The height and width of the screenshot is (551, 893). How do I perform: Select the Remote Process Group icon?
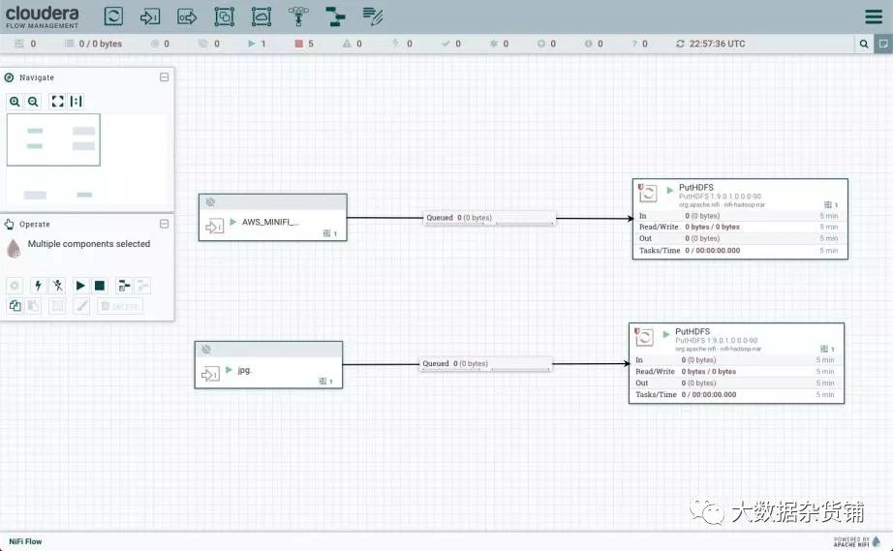[262, 16]
